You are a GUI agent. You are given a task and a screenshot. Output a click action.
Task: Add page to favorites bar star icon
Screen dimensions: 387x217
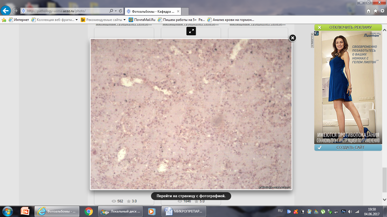(4, 20)
